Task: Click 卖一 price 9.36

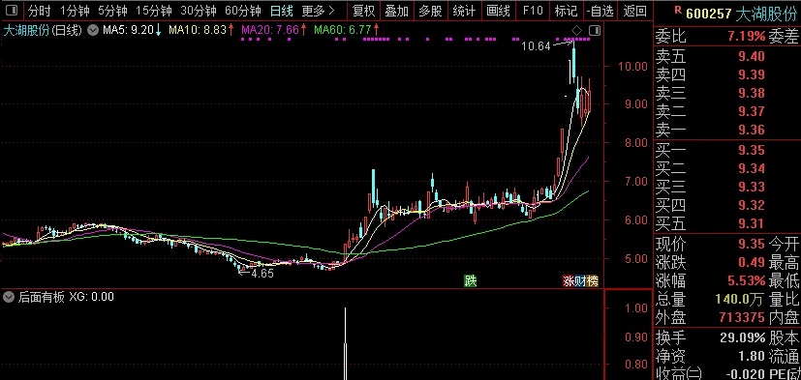Action: pos(751,131)
